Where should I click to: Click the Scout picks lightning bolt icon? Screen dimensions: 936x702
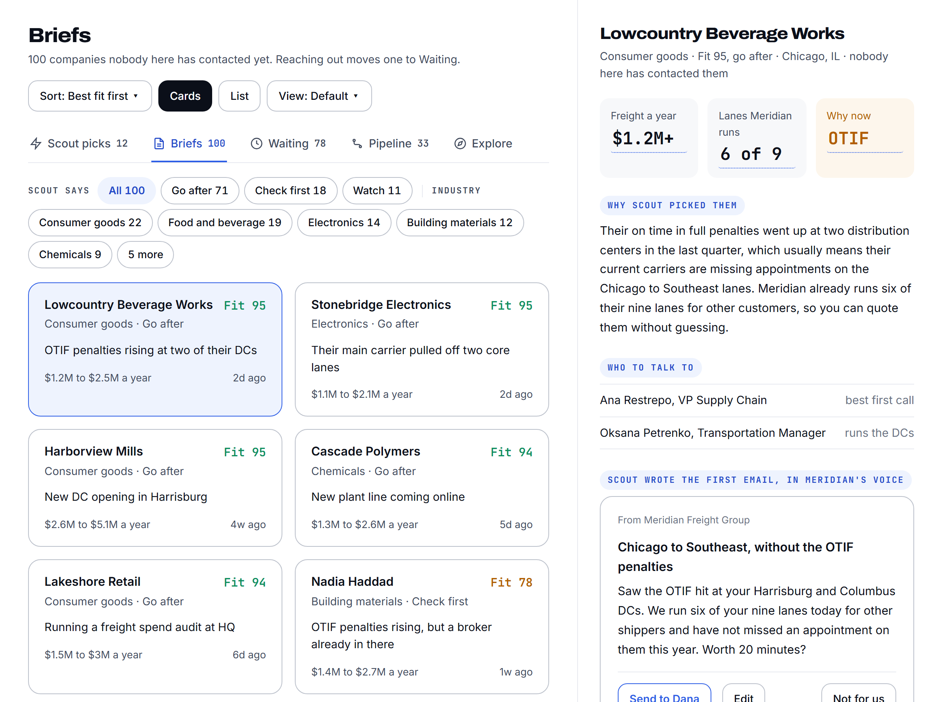click(x=36, y=144)
